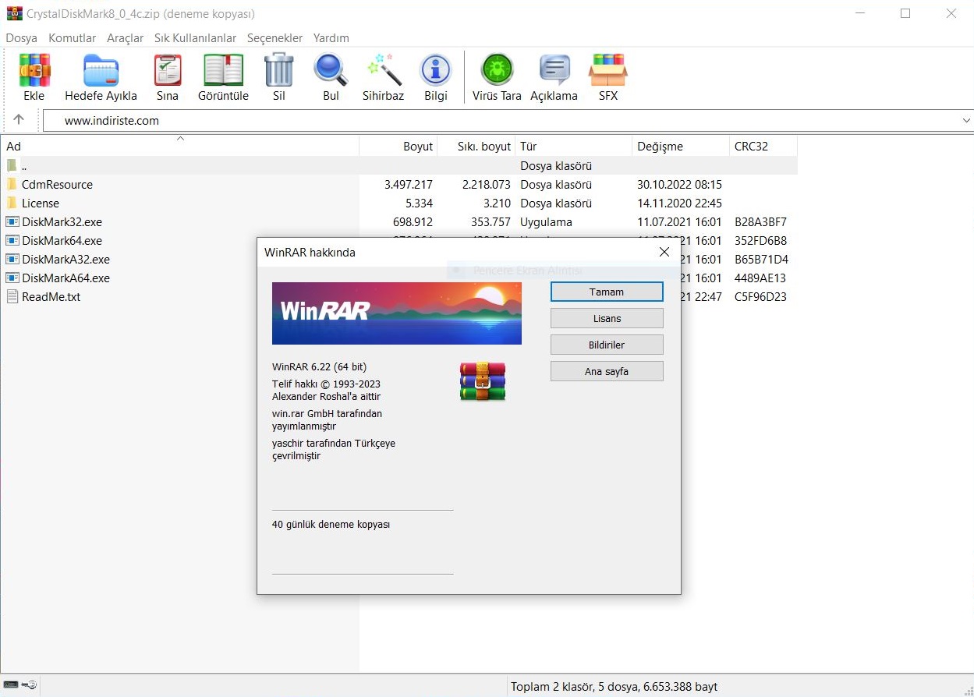Select the DiskMarkA32.exe file name

point(66,260)
